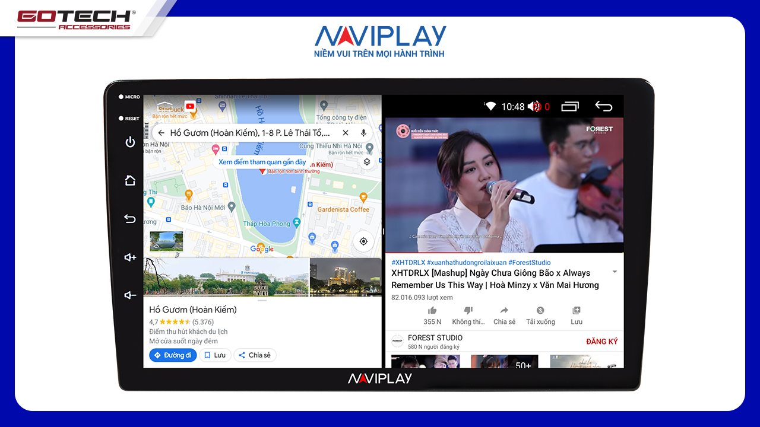Expand the video description arrow
This screenshot has height=427, width=760.
tap(615, 272)
